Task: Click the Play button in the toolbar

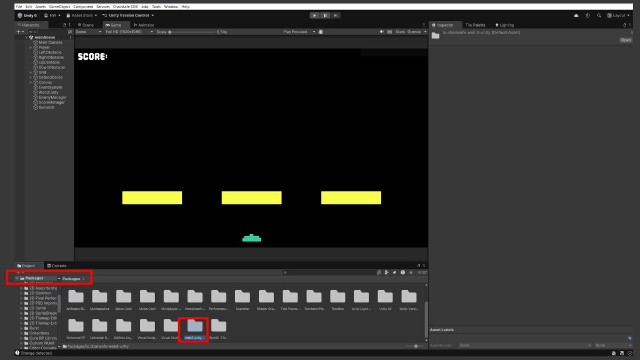Action: pyautogui.click(x=315, y=15)
